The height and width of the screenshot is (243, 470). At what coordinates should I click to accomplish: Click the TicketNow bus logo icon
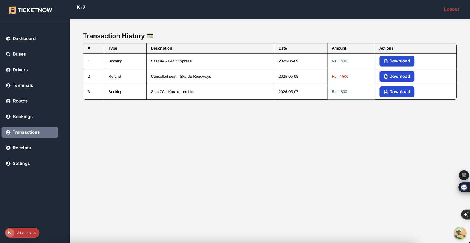12,10
